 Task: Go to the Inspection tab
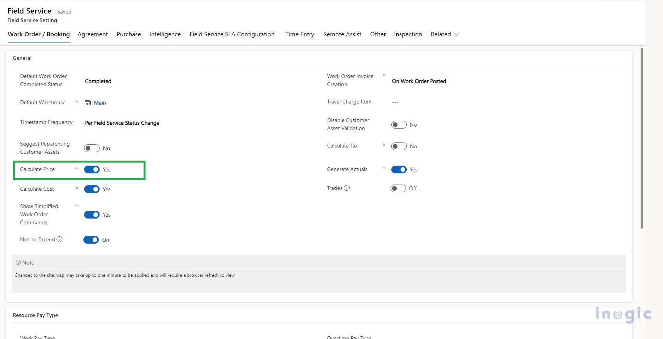click(x=408, y=34)
